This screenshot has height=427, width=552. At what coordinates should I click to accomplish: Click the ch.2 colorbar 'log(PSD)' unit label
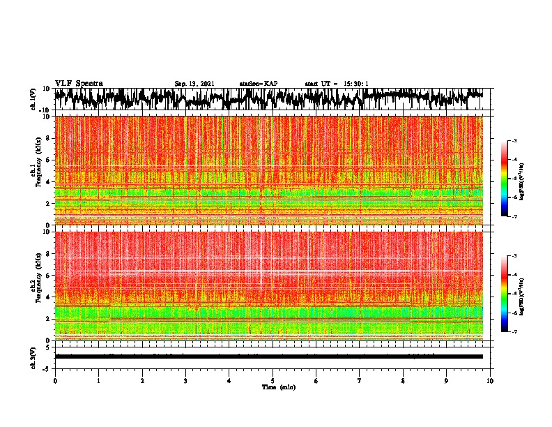pyautogui.click(x=522, y=297)
